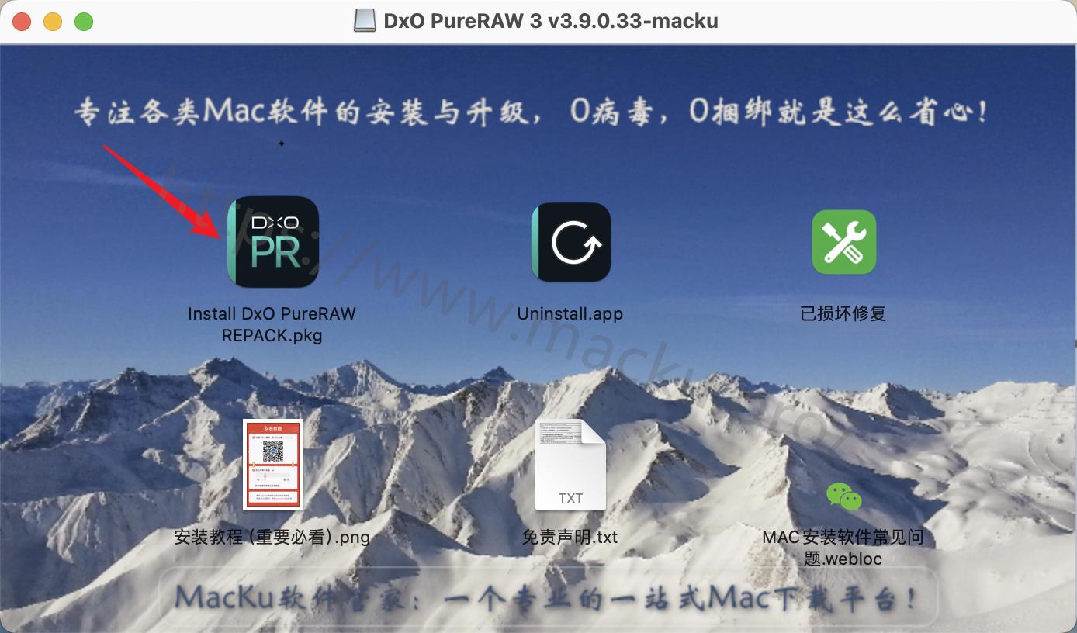The height and width of the screenshot is (633, 1077).
Task: Open the blank TXT document icon
Action: [570, 465]
